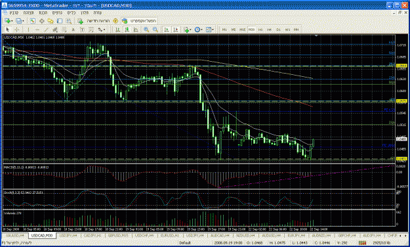
Task: Open the חלון (Window) menu
Action: click(x=85, y=13)
